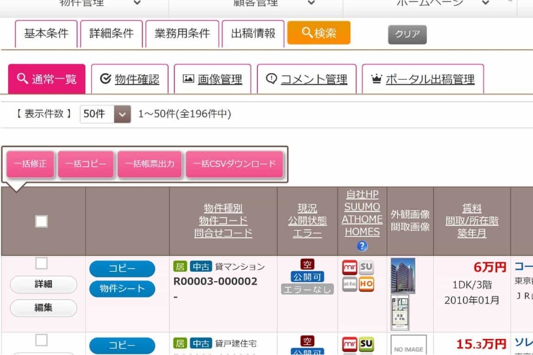Screen dimensions: 533x355
Task: Click the red 空 vacancy status badge
Action: (307, 265)
